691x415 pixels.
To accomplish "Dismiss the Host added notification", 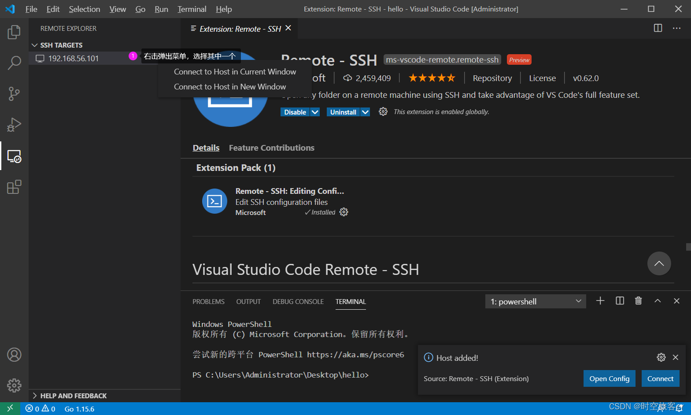I will click(676, 357).
